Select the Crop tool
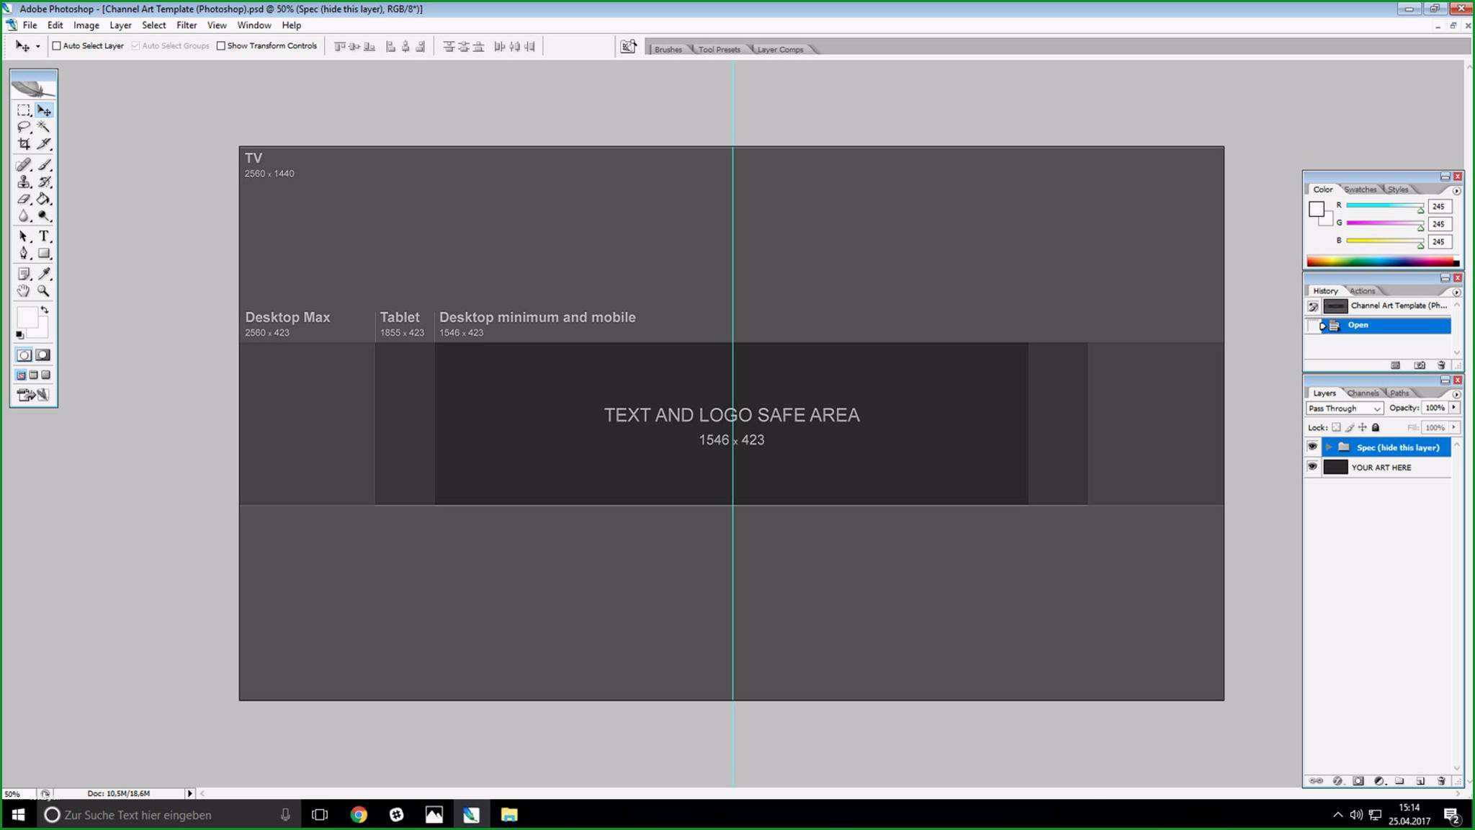The width and height of the screenshot is (1475, 830). 23,144
